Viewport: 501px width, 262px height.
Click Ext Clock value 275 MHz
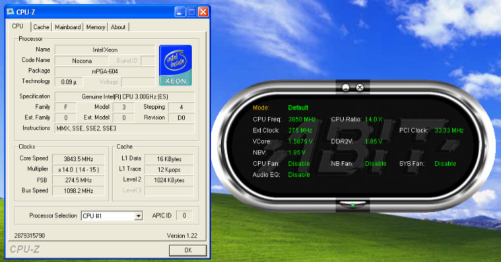tap(300, 131)
